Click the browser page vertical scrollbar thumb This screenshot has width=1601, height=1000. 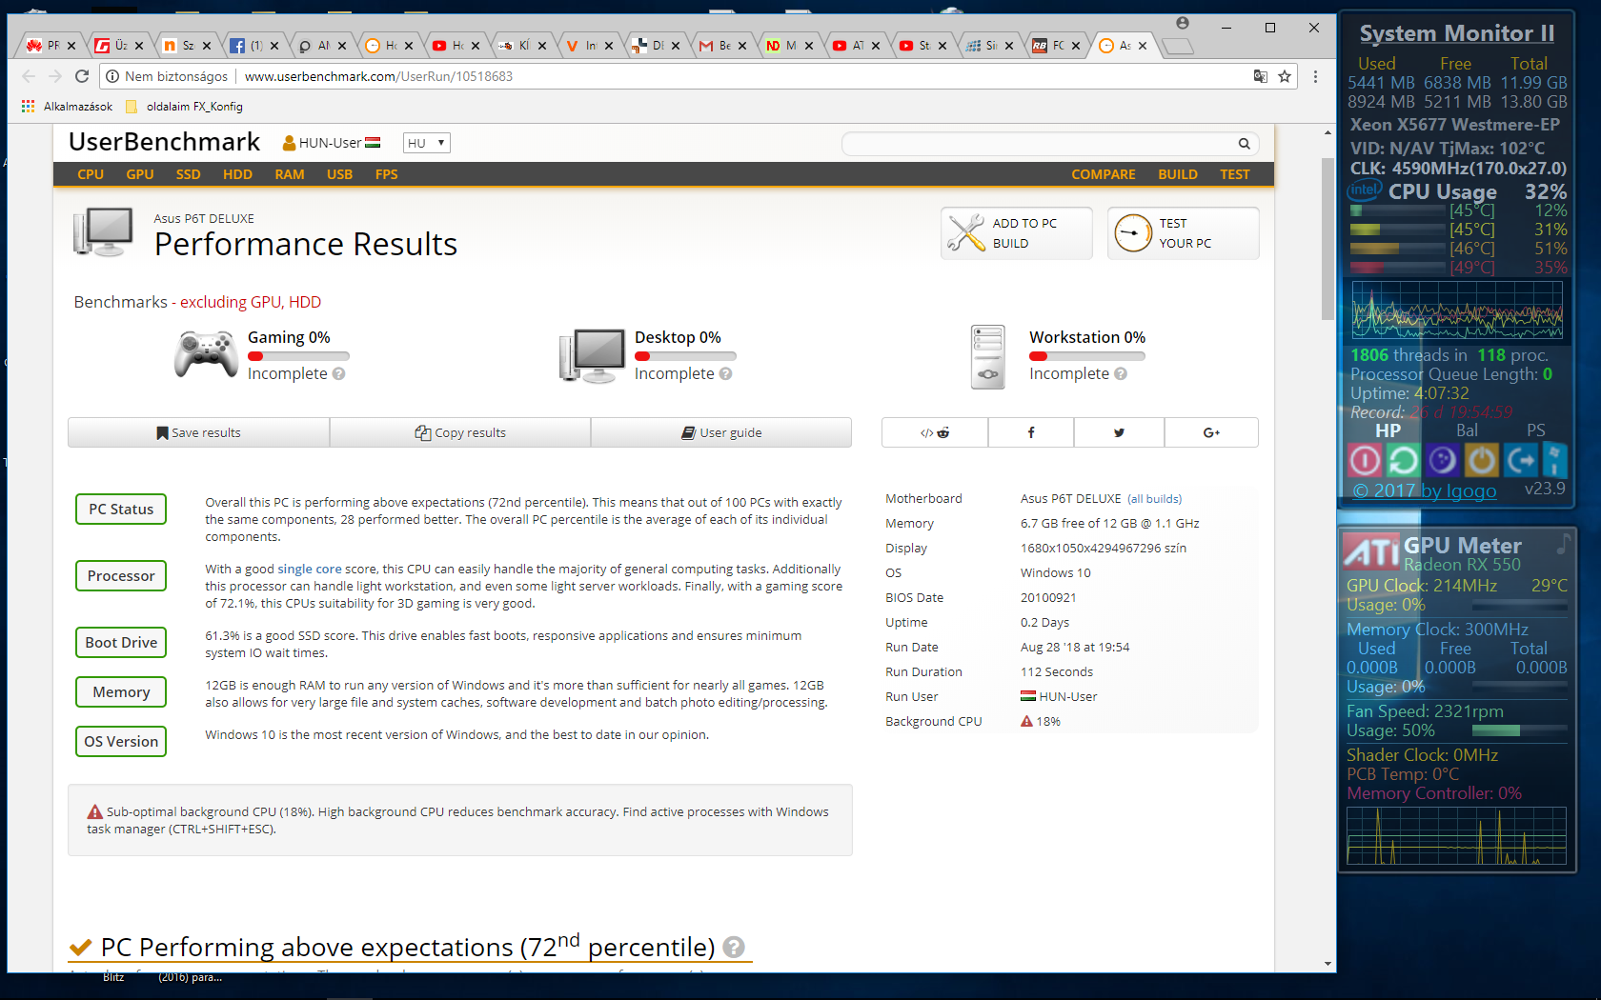(1327, 238)
